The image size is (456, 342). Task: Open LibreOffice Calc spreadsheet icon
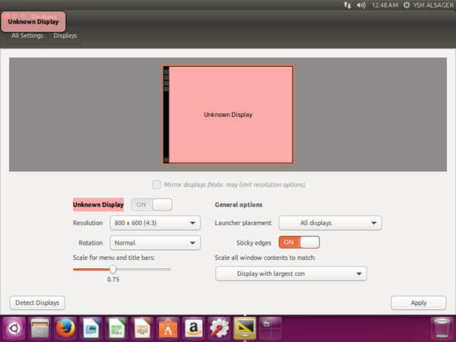pyautogui.click(x=116, y=328)
